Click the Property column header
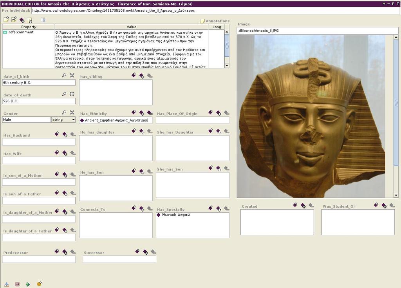Viewport: 401px width, 288px height. (28, 27)
